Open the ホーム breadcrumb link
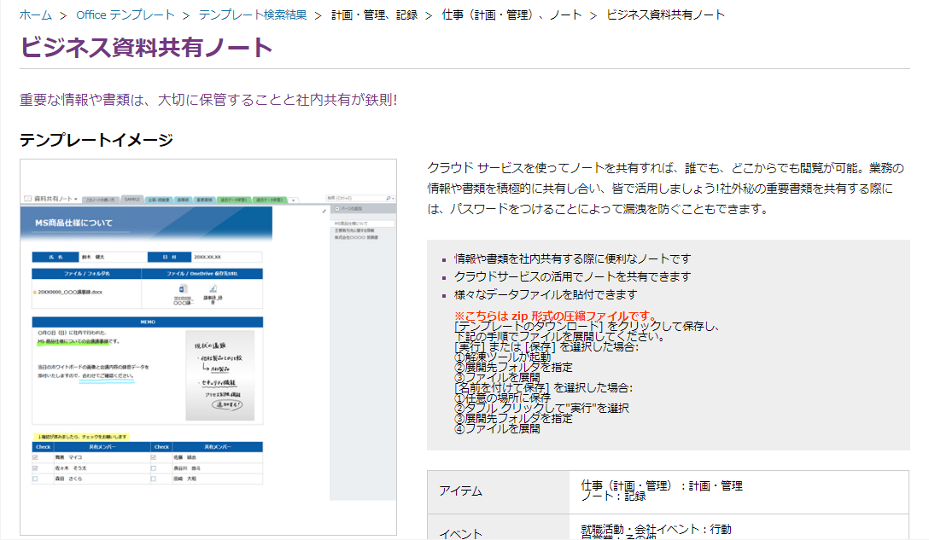 click(x=34, y=14)
